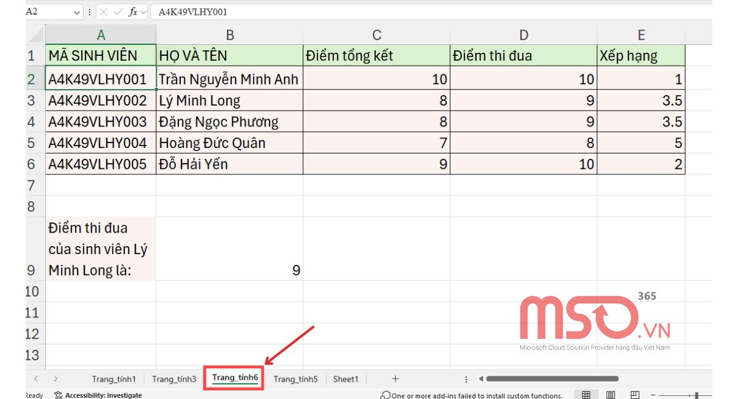Select cell A4K49VLHY002

pyautogui.click(x=101, y=101)
